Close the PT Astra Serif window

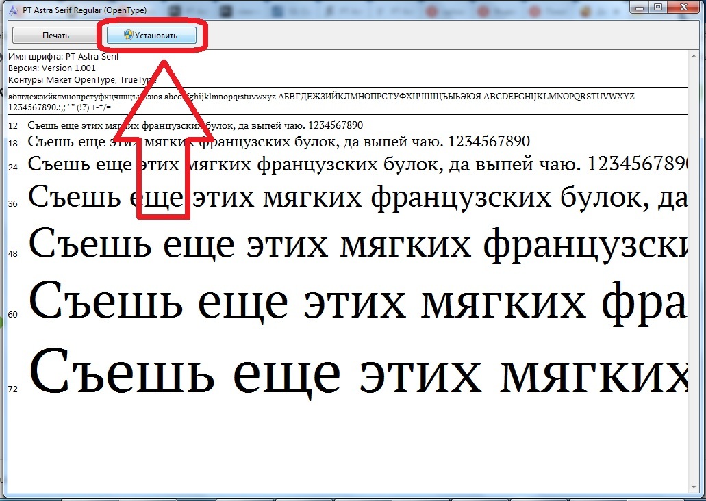(683, 8)
